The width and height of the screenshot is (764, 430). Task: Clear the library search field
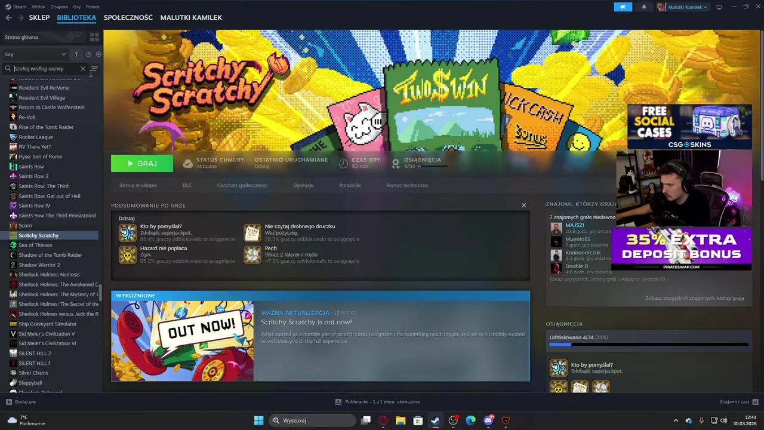click(x=83, y=69)
